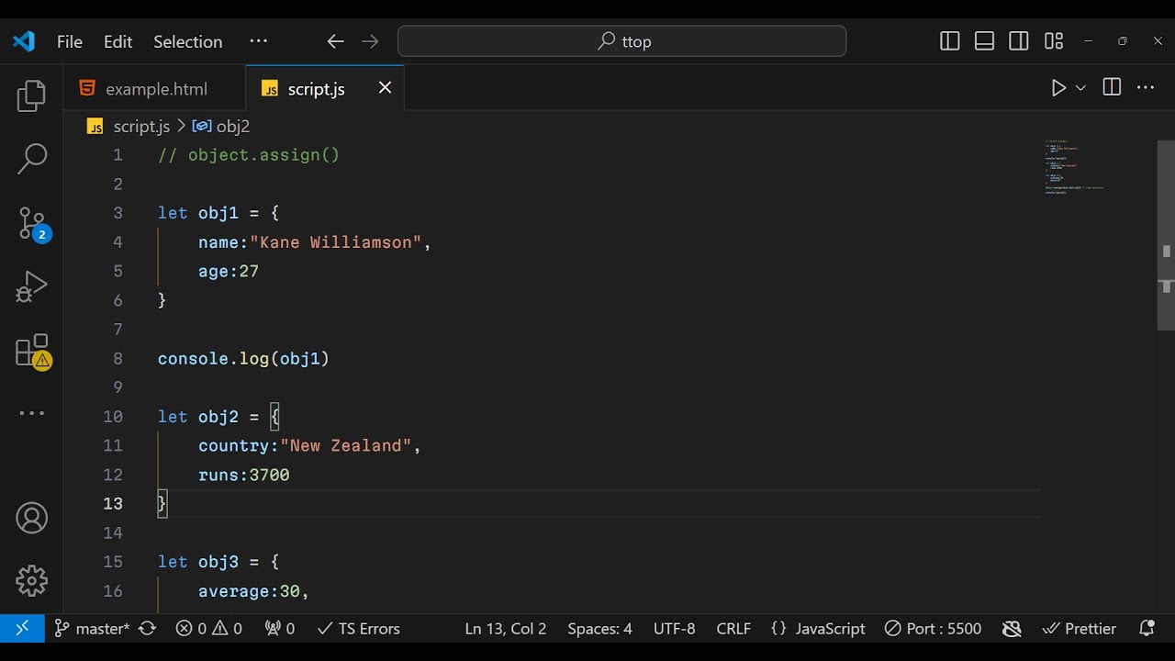The width and height of the screenshot is (1175, 661).
Task: Click "Kane Williamson" string on line 4
Action: point(335,242)
